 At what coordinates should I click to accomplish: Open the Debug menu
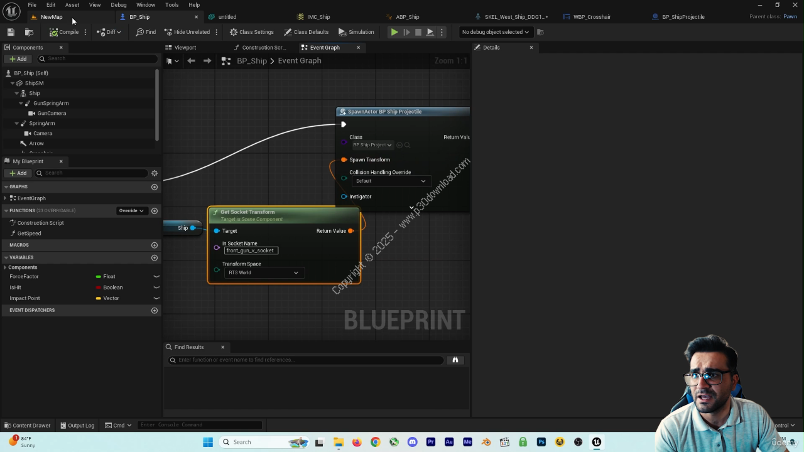pos(119,5)
